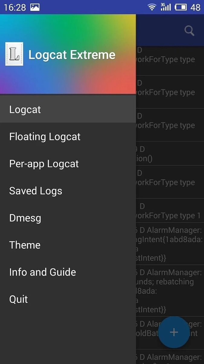This screenshot has width=204, height=364.
Task: Open Info and Guide
Action: pos(43,272)
